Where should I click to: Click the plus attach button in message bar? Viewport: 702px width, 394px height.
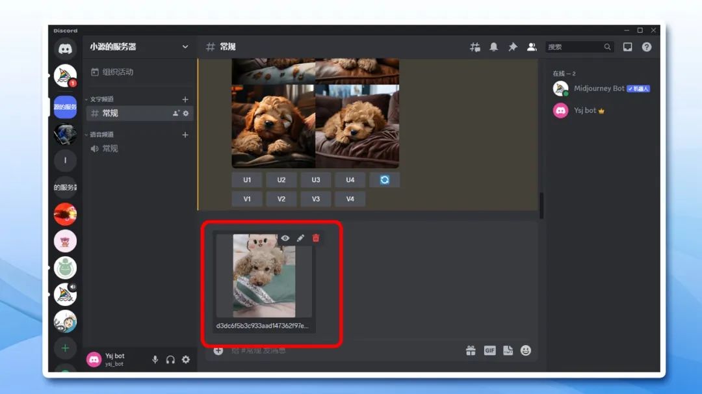tap(218, 350)
